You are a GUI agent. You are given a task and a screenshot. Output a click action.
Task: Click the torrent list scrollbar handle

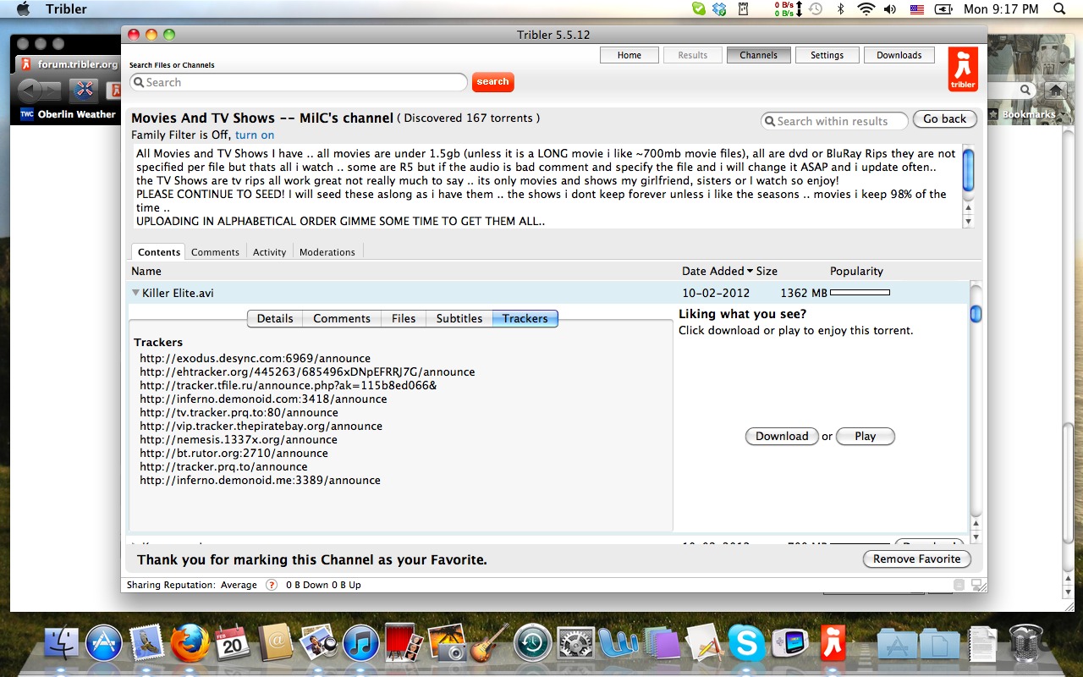pyautogui.click(x=976, y=314)
